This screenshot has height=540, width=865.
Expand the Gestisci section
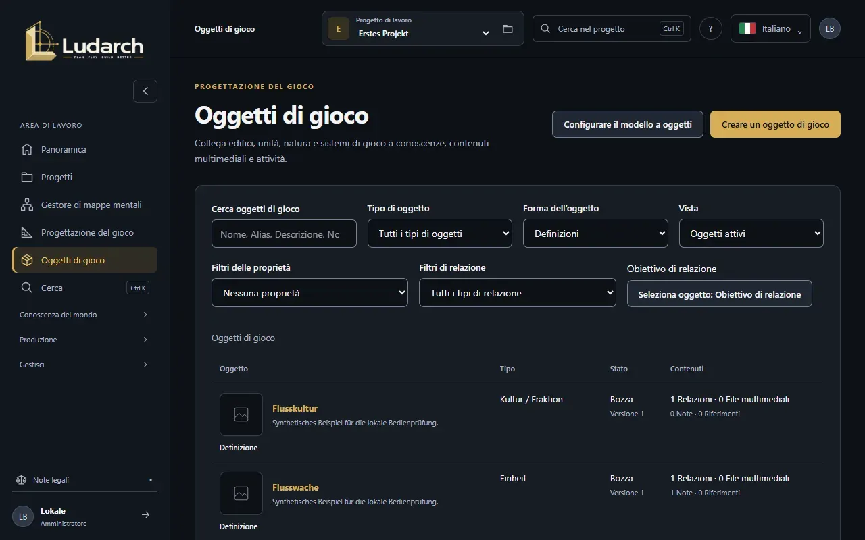point(84,364)
